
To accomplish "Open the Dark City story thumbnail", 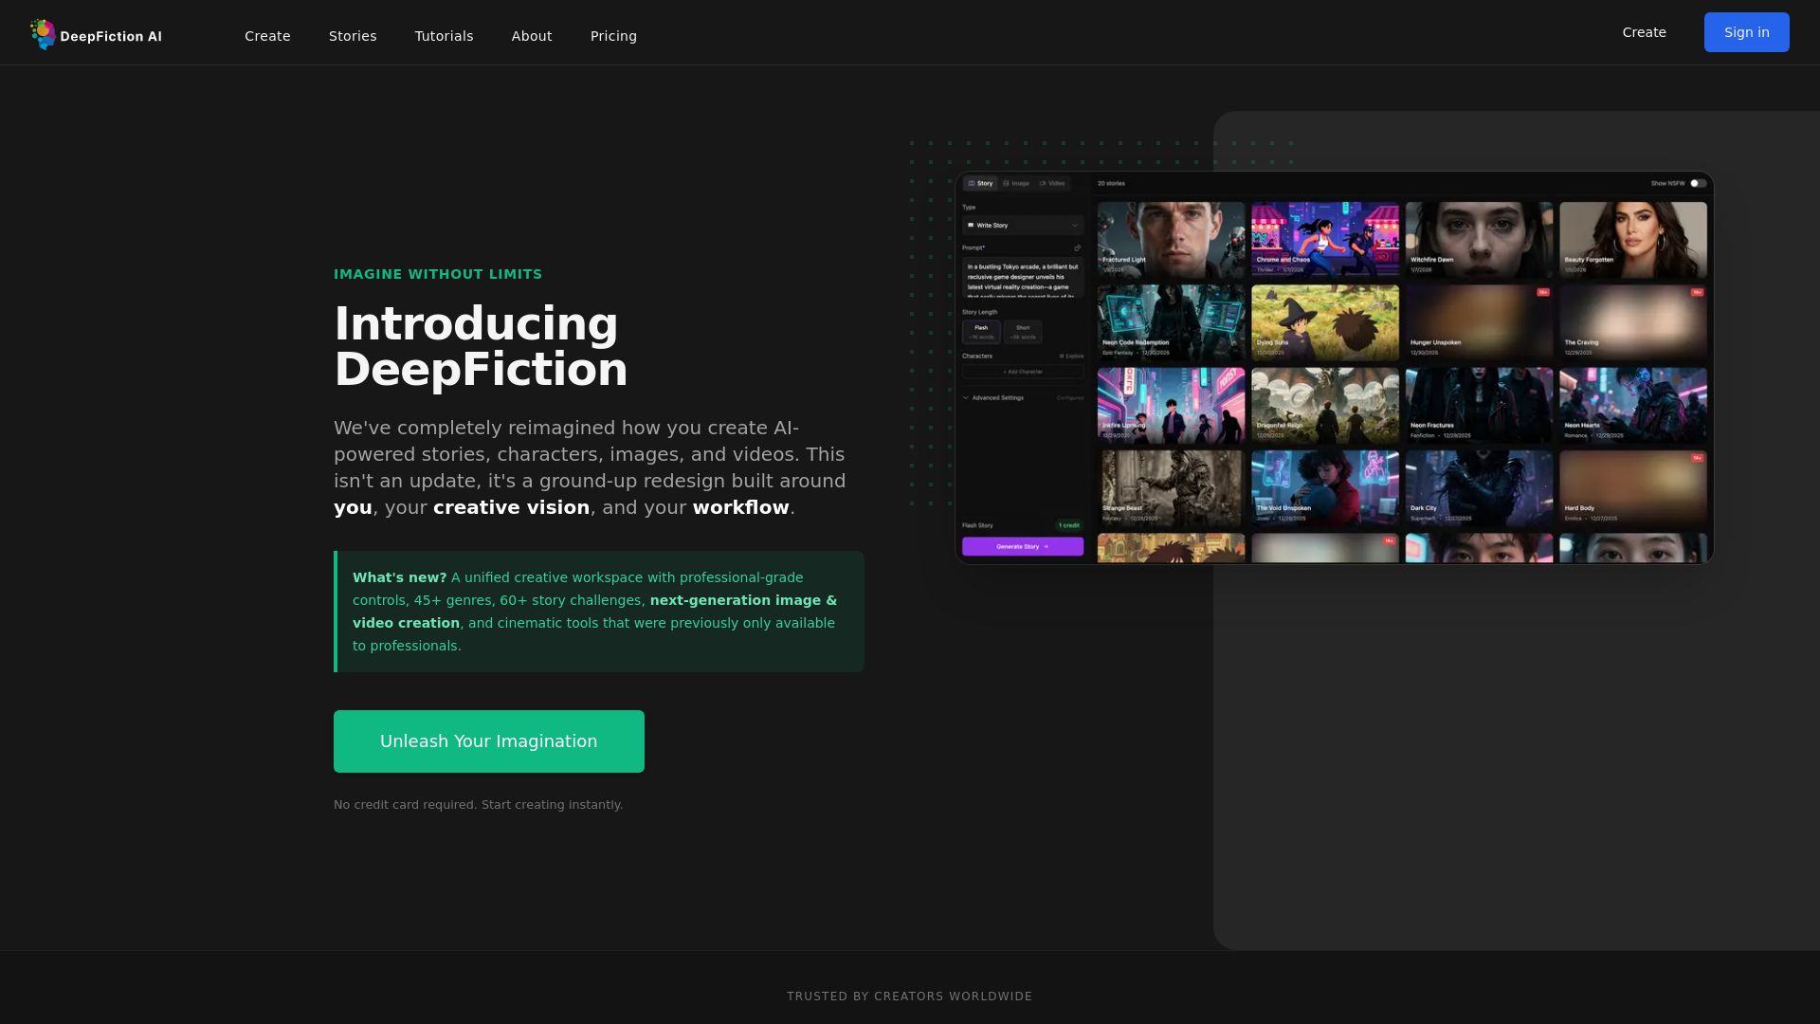I will tap(1479, 488).
